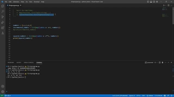Click the terminal prompt input cursor

(25, 77)
